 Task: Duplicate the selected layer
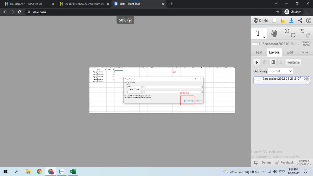coord(273,62)
